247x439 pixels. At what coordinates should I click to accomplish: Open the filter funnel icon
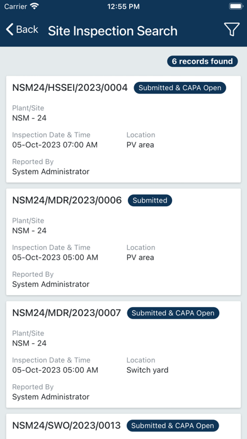(x=232, y=30)
